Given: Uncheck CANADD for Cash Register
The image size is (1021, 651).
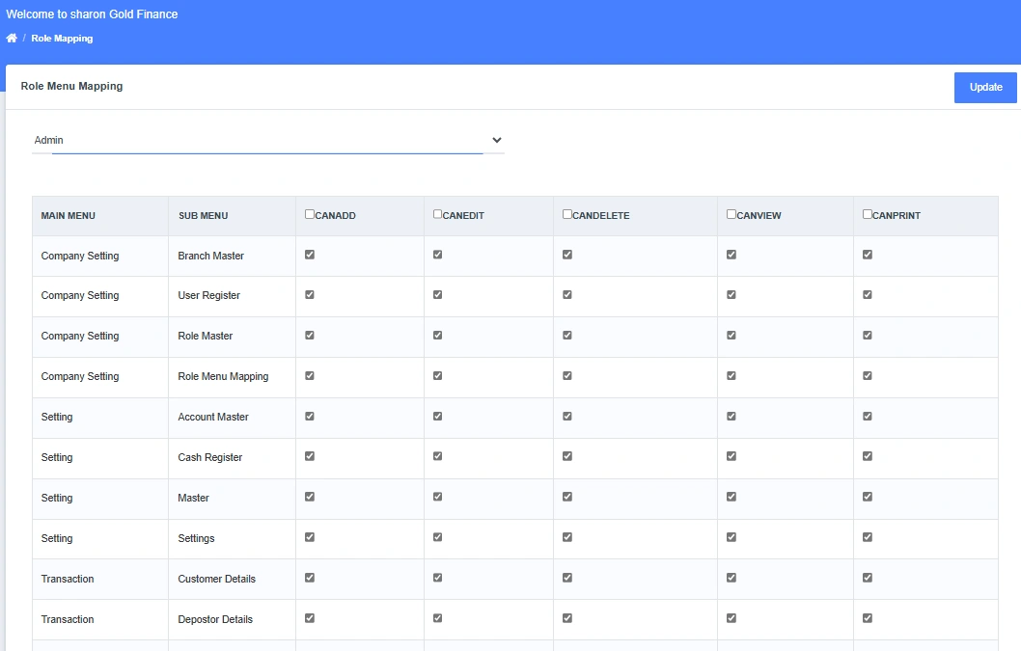Looking at the screenshot, I should tap(310, 456).
